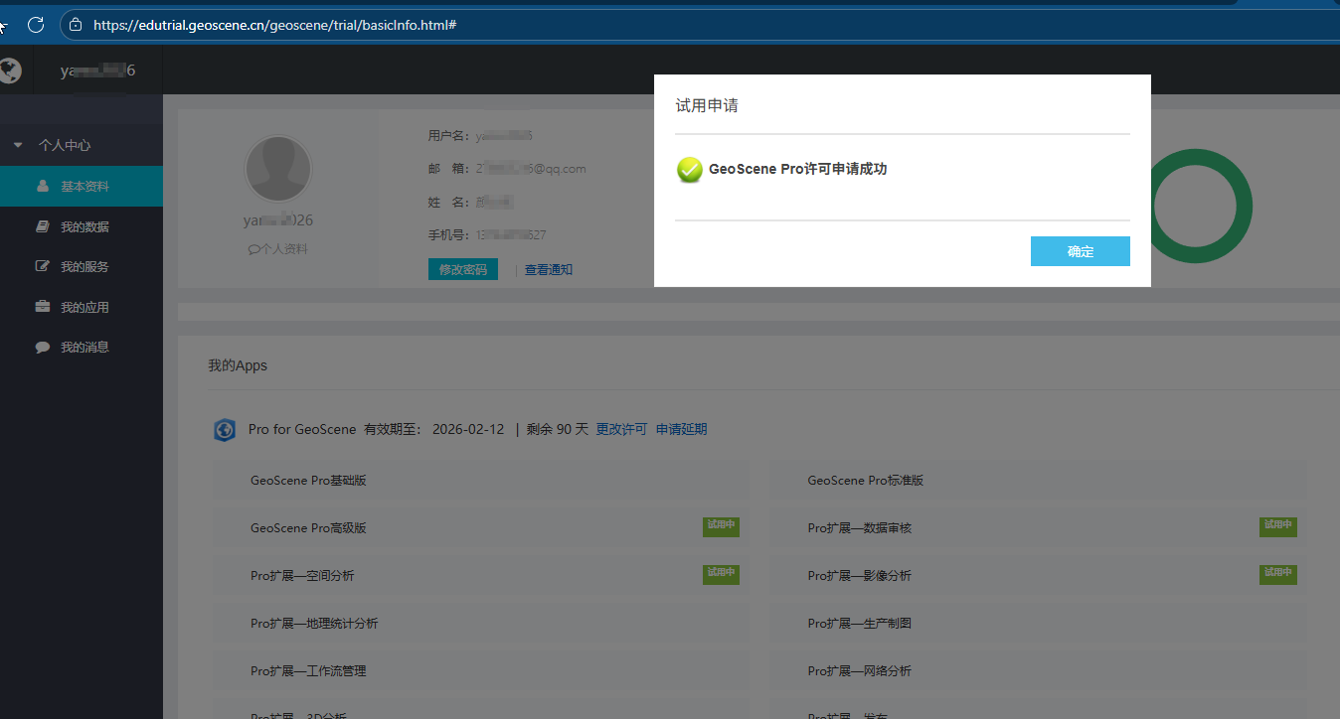Select the Pro扩展—数据审核 row
This screenshot has height=719, width=1340.
click(1037, 528)
